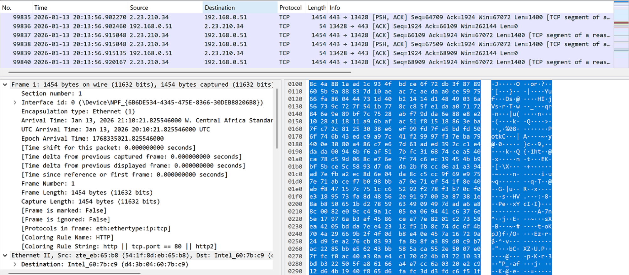Select the Epoch Arrival Time line
629x275 pixels.
[x=93, y=138]
